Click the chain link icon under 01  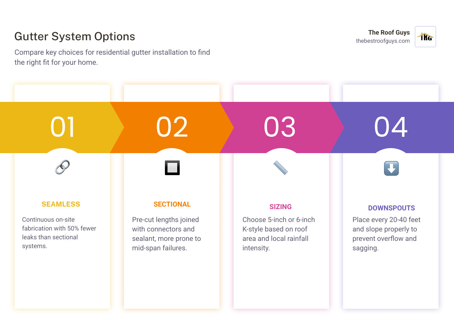pyautogui.click(x=62, y=167)
